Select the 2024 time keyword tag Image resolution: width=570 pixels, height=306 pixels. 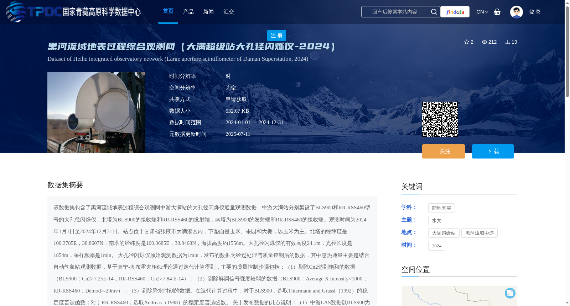click(436, 246)
